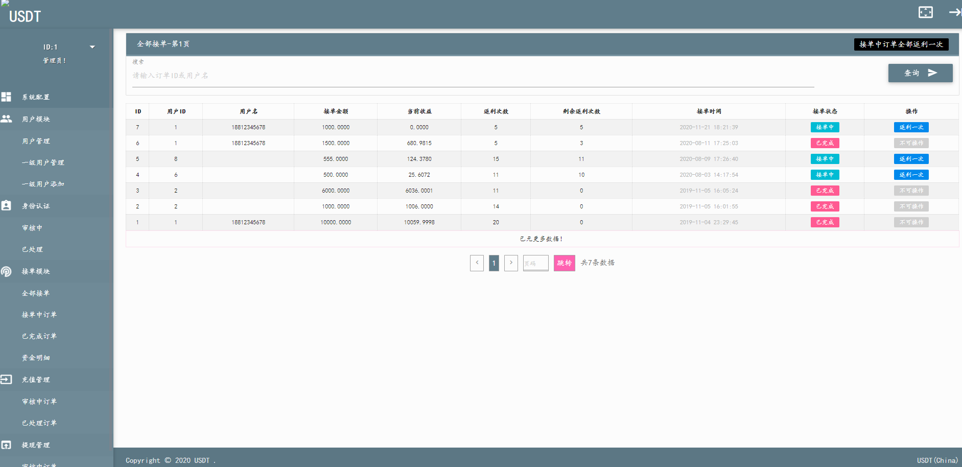Click the 充值管理 deposit icon

pyautogui.click(x=6, y=380)
